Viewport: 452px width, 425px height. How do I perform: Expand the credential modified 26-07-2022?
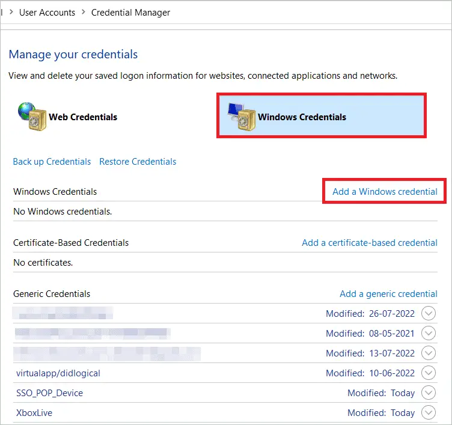(x=429, y=313)
